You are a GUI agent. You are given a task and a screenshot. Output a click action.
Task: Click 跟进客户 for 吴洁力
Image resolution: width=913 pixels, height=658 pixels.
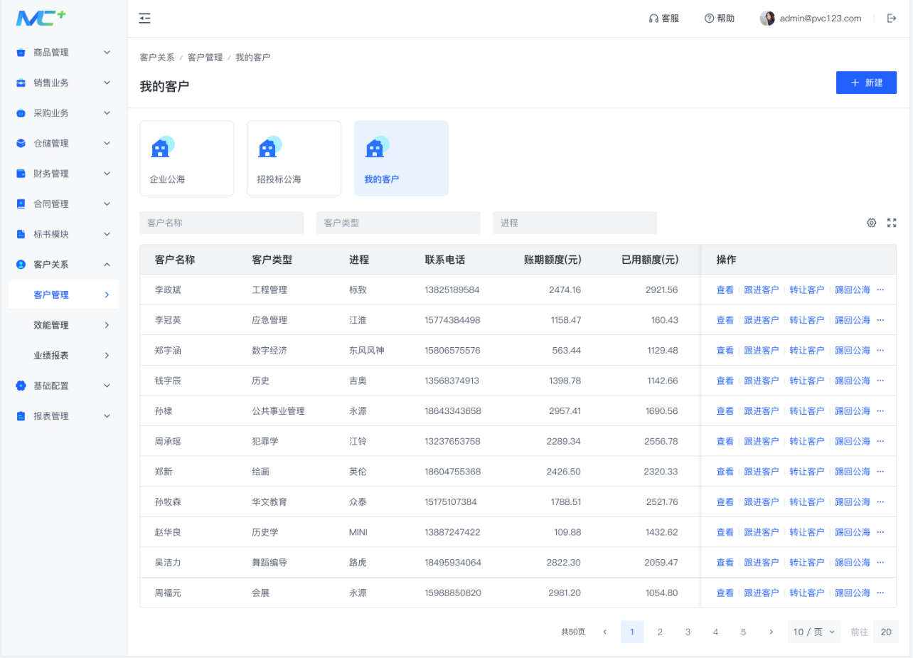point(762,562)
